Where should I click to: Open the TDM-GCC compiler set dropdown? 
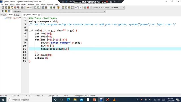[x=108, y=8]
